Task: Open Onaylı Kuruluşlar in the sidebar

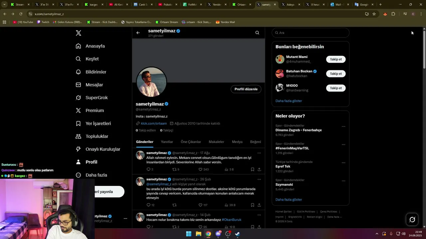Action: click(98, 149)
